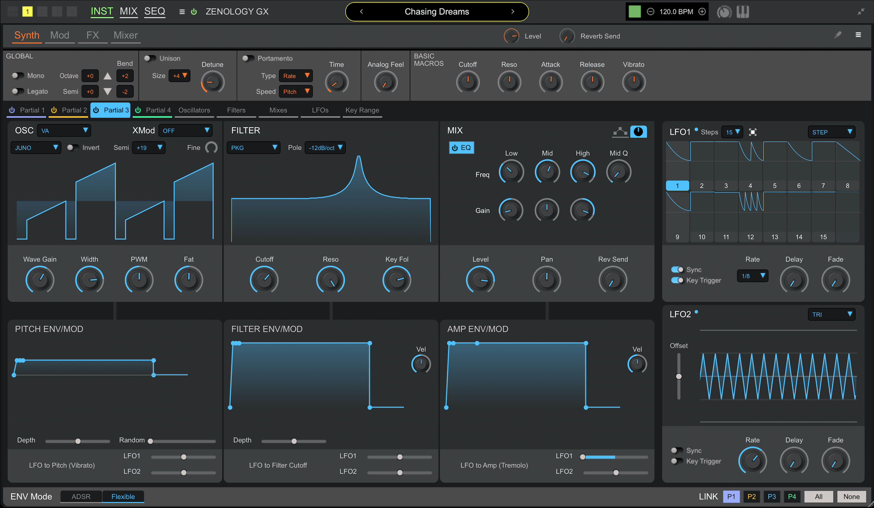This screenshot has width=874, height=508.
Task: Open the LFO1 STEP waveform dropdown
Action: pyautogui.click(x=831, y=132)
